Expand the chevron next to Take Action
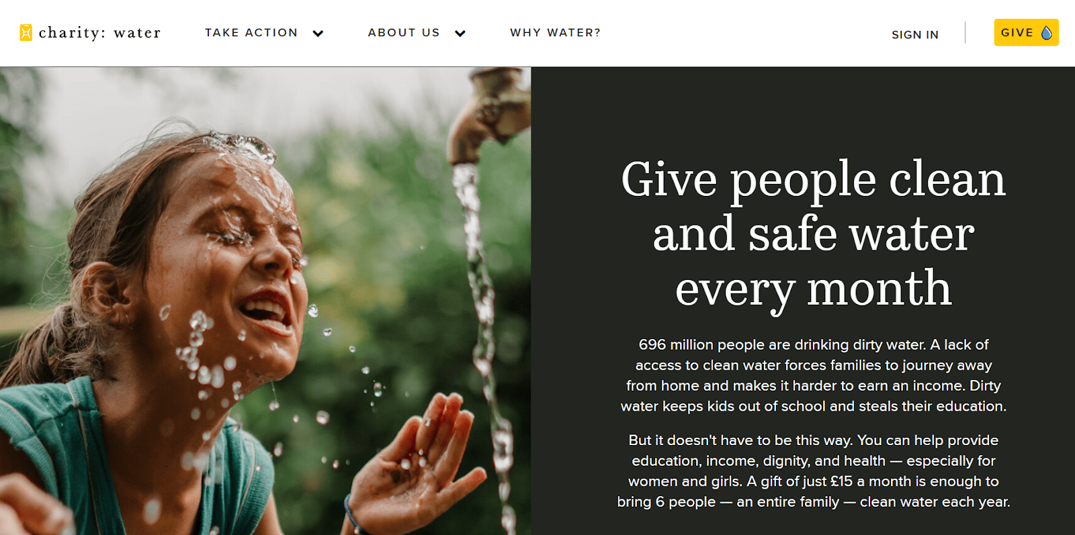1075x535 pixels. [318, 33]
